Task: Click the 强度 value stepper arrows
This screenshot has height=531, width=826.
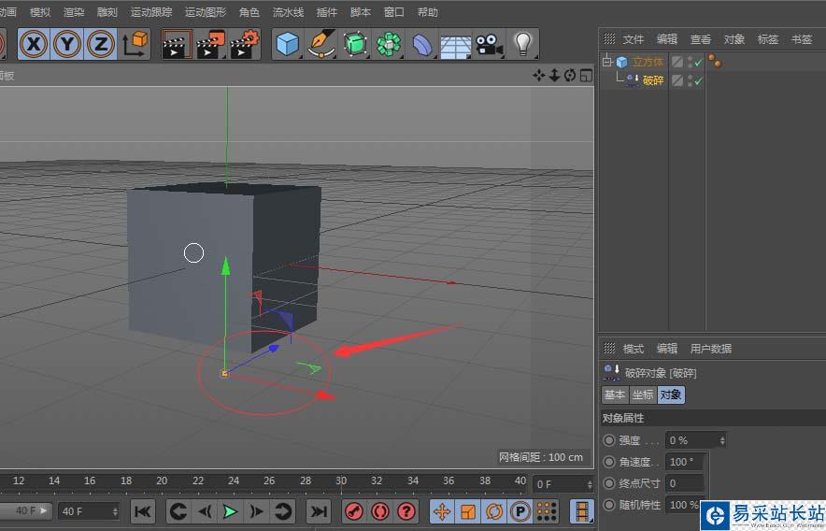Action: (x=722, y=439)
